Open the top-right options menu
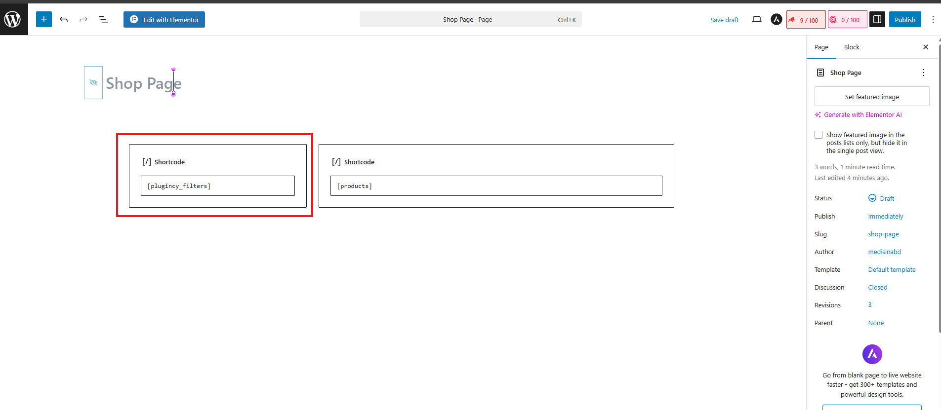Image resolution: width=941 pixels, height=410 pixels. 933,20
